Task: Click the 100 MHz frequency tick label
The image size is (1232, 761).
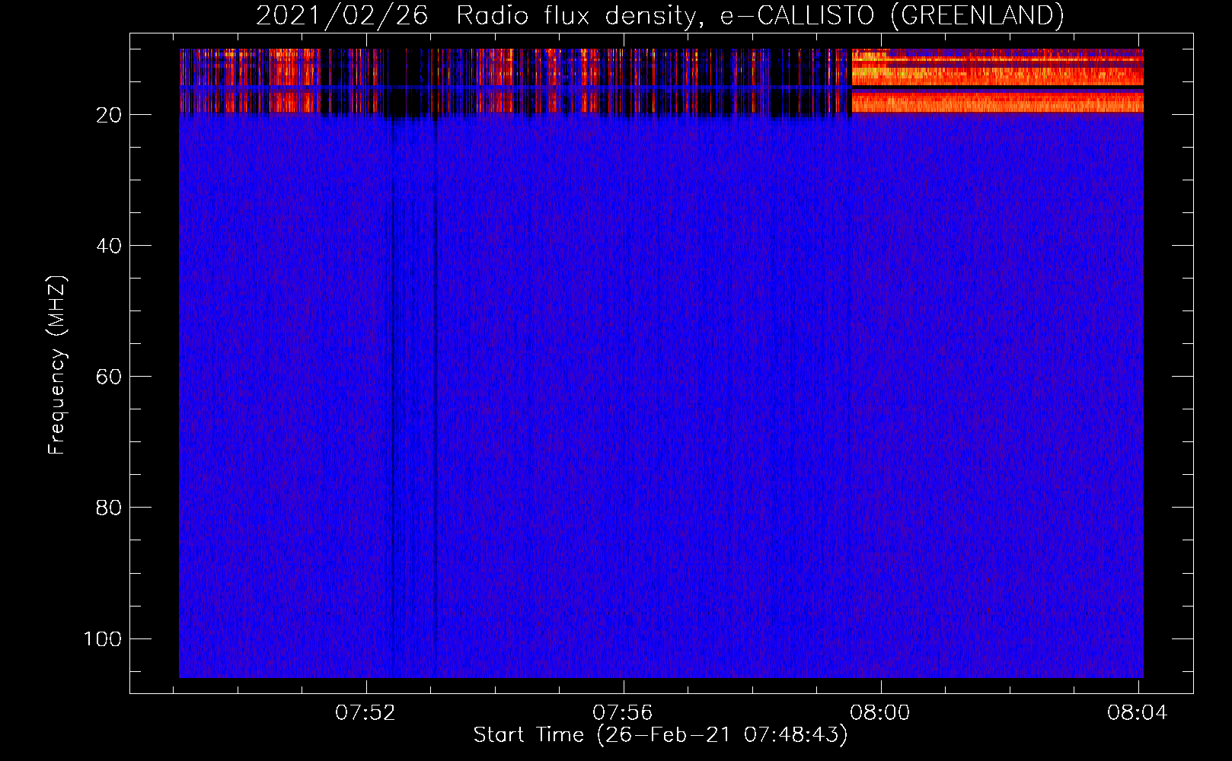Action: 103,638
